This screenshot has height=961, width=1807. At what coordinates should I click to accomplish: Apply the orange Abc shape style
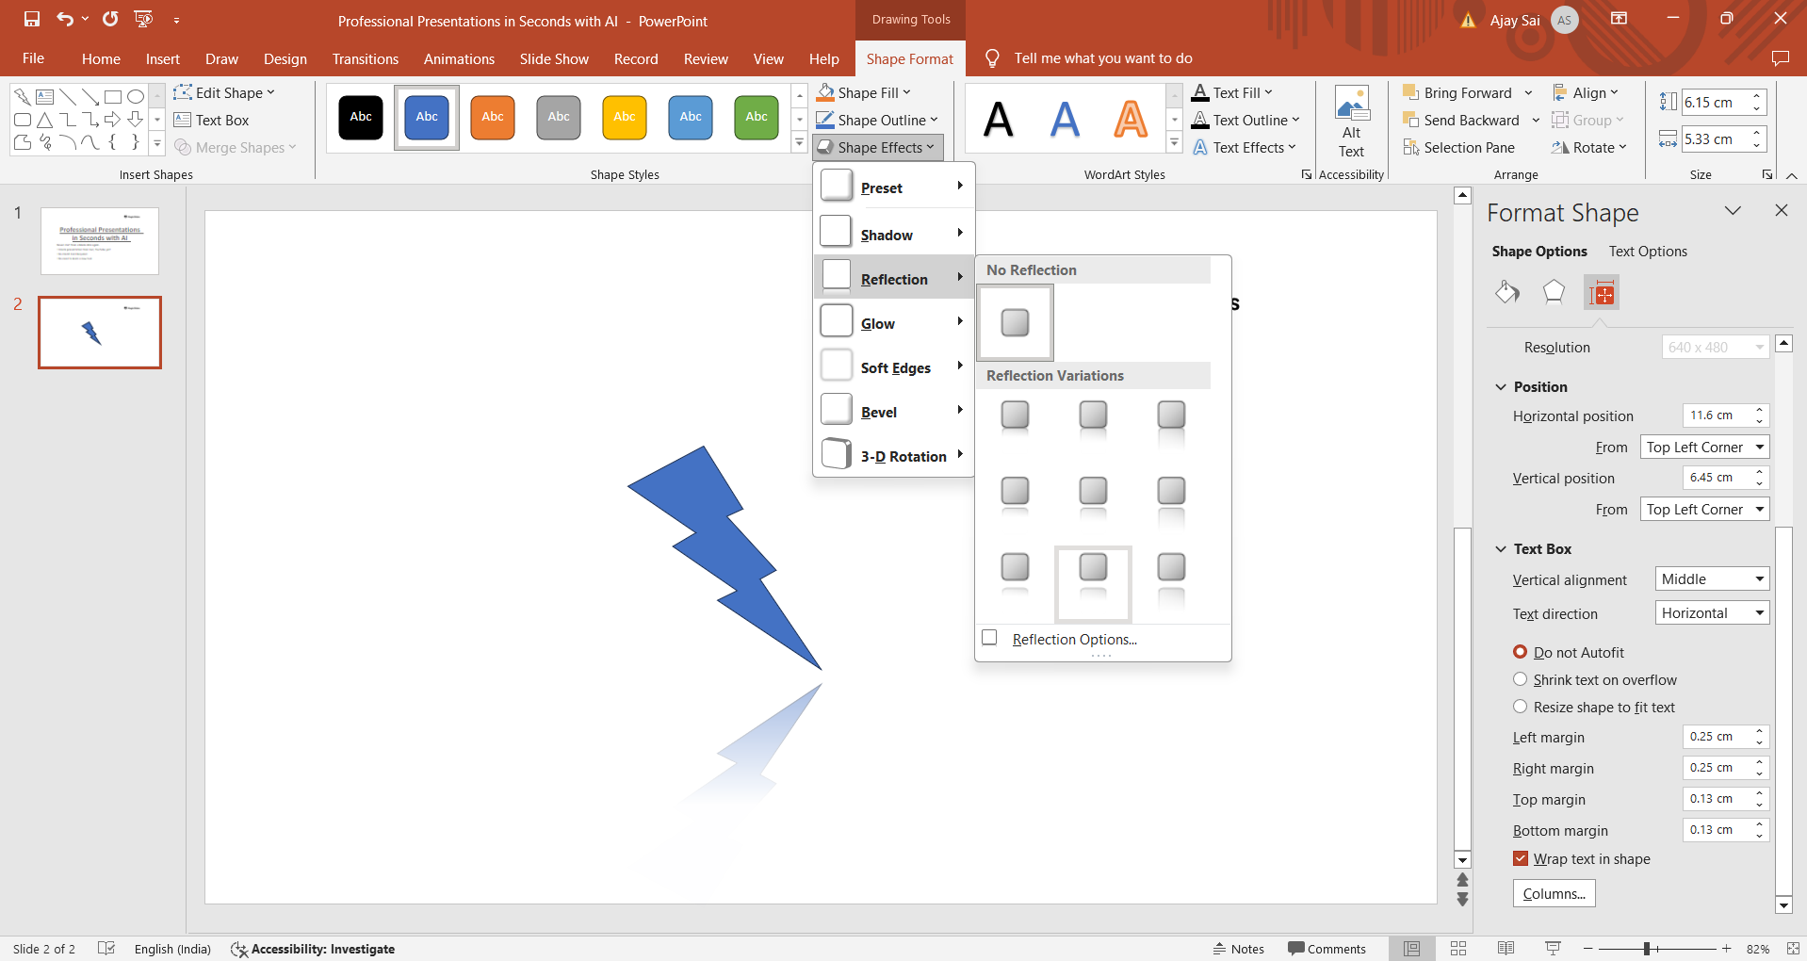coord(493,117)
